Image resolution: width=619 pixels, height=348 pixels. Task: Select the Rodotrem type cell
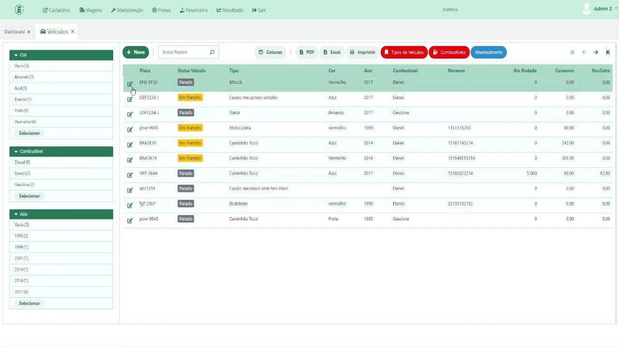click(238, 203)
